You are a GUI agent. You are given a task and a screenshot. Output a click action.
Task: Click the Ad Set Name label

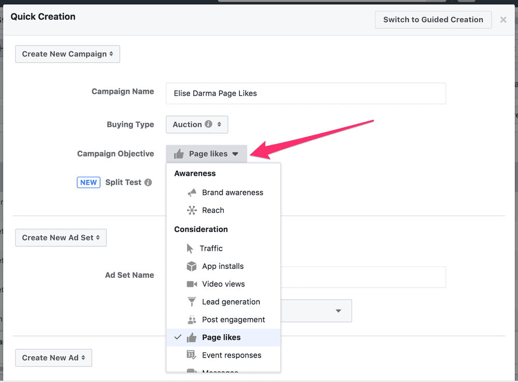point(129,275)
